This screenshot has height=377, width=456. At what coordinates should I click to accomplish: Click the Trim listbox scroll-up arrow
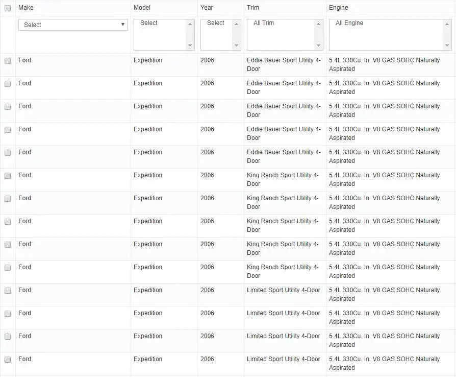(x=318, y=24)
